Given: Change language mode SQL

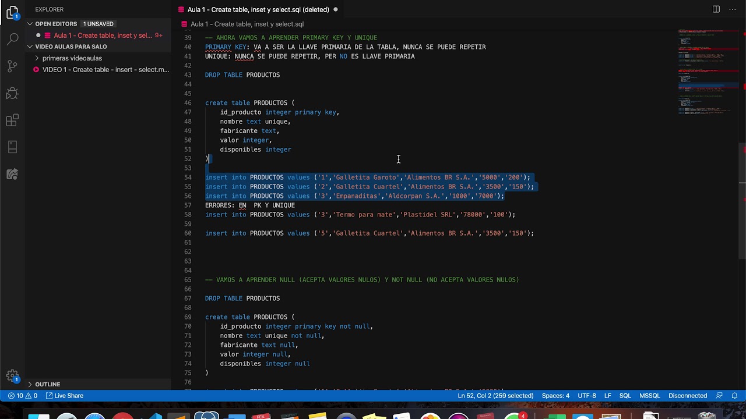Looking at the screenshot, I should 625,396.
